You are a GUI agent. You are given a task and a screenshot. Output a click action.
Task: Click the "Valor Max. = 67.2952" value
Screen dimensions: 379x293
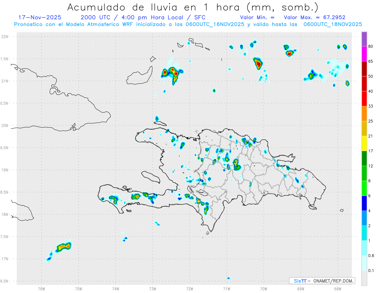(314, 17)
